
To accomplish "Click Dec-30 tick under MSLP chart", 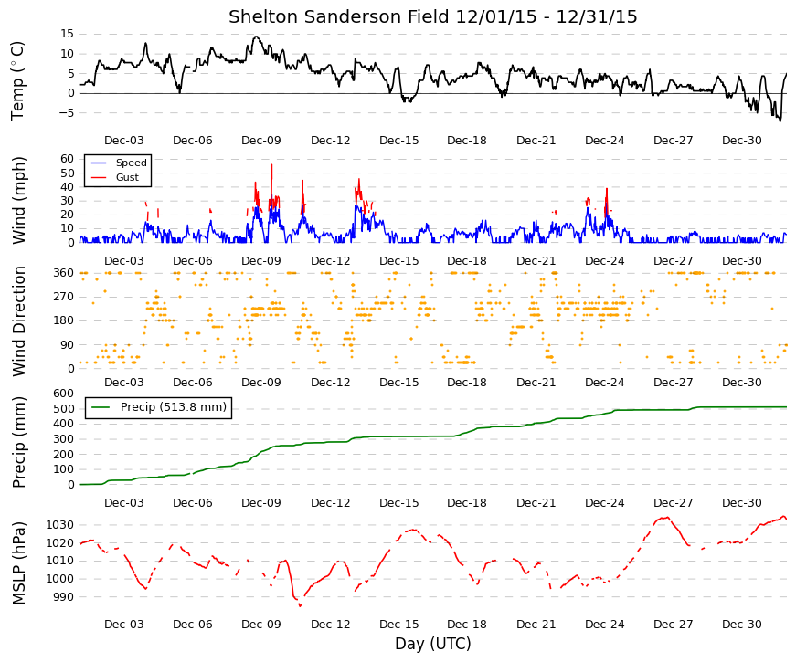I will point(742,625).
